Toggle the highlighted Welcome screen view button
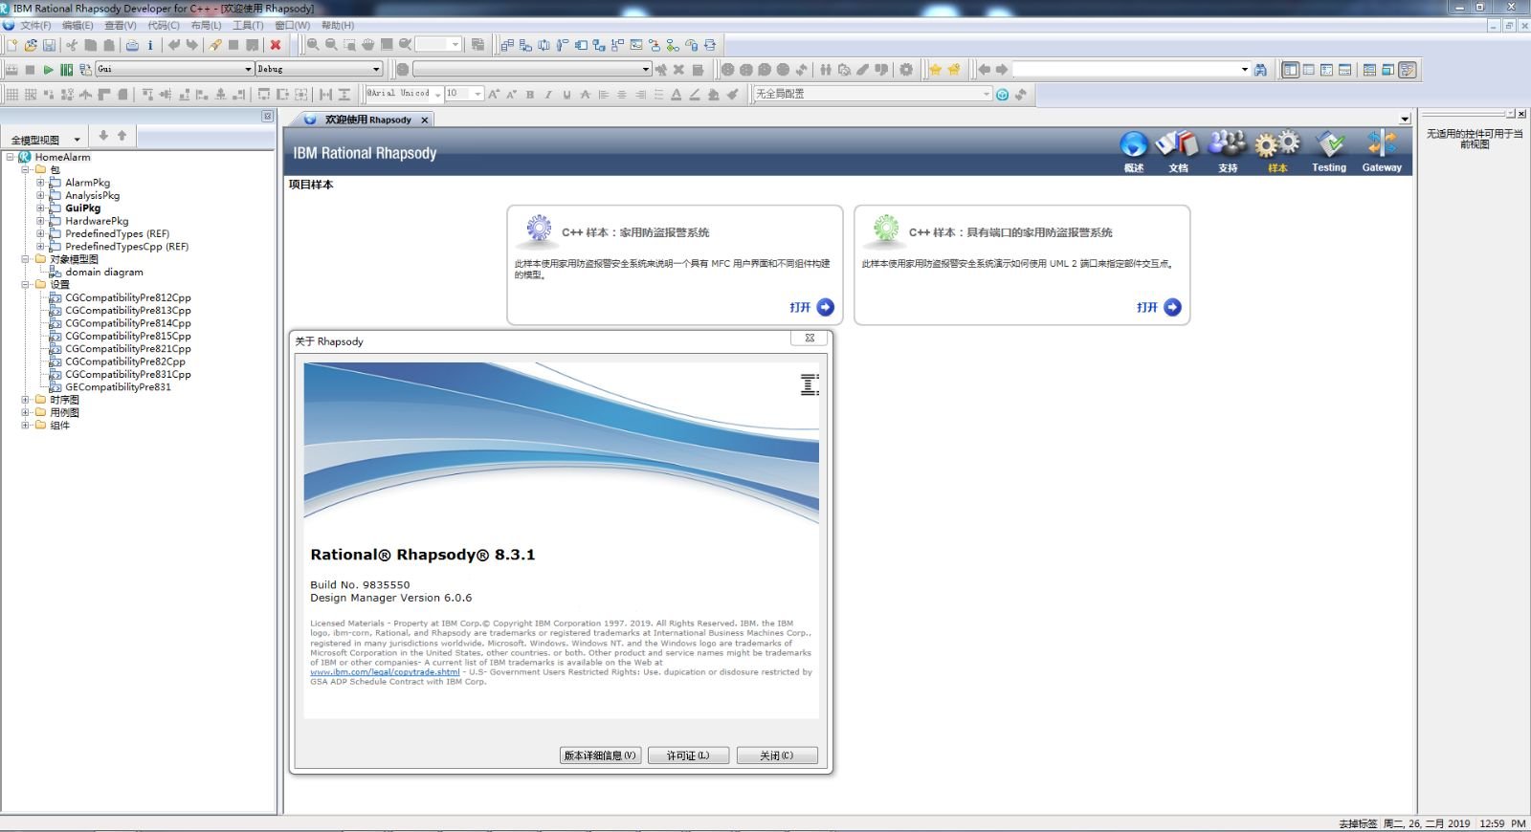 1407,70
